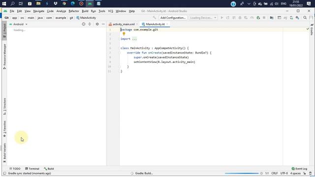Viewport: 315px width, 177px height.
Task: Show hidden system tray icons chevron
Action: click(249, 3)
